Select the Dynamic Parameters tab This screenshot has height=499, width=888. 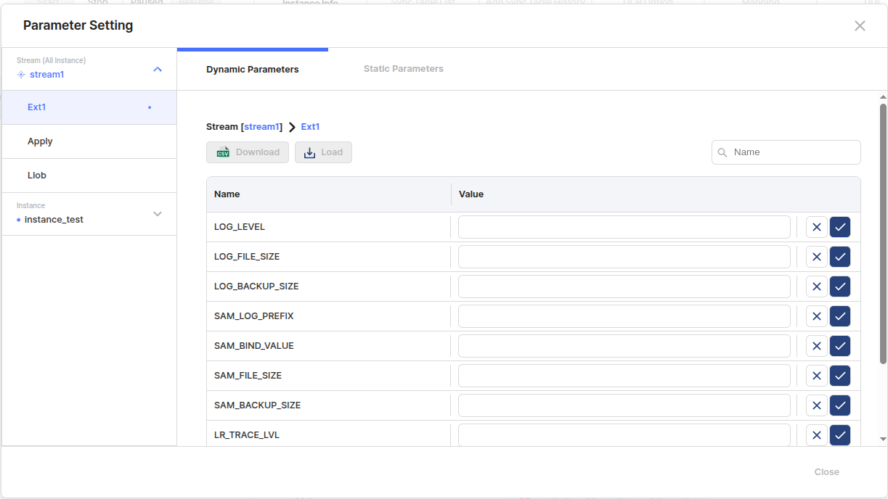tap(252, 70)
